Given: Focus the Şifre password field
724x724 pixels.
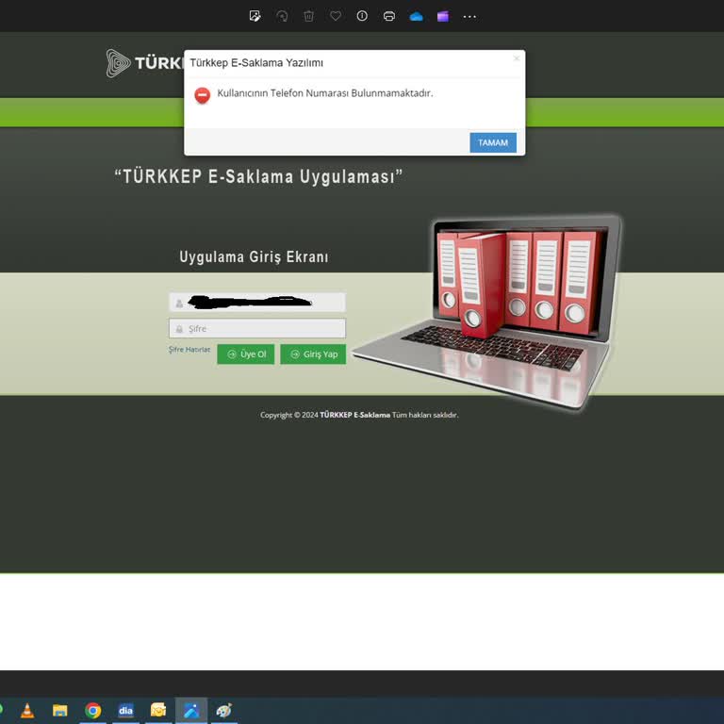Looking at the screenshot, I should [257, 328].
